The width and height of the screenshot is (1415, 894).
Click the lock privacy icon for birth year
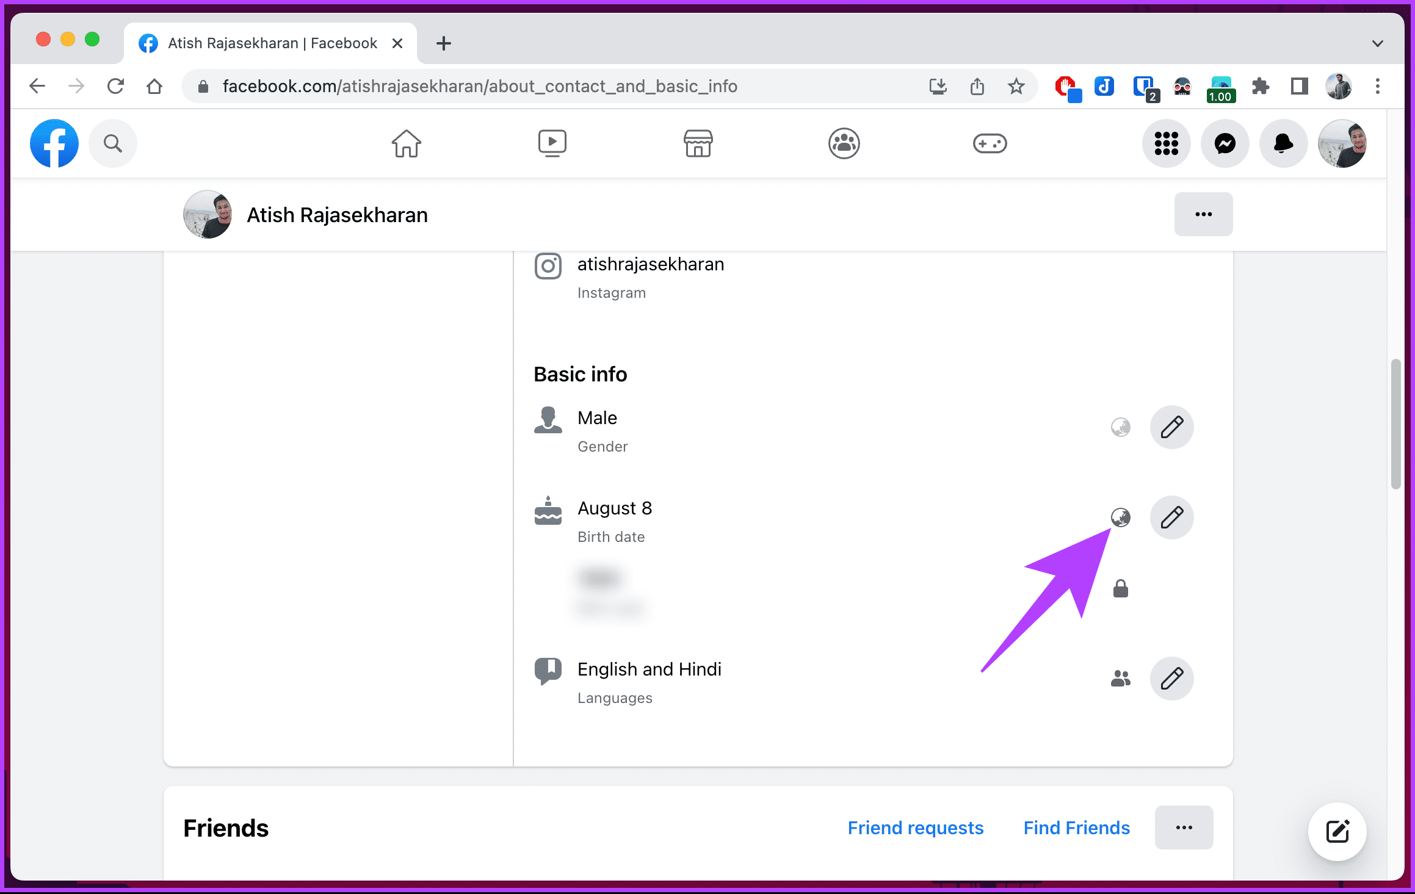[1121, 589]
